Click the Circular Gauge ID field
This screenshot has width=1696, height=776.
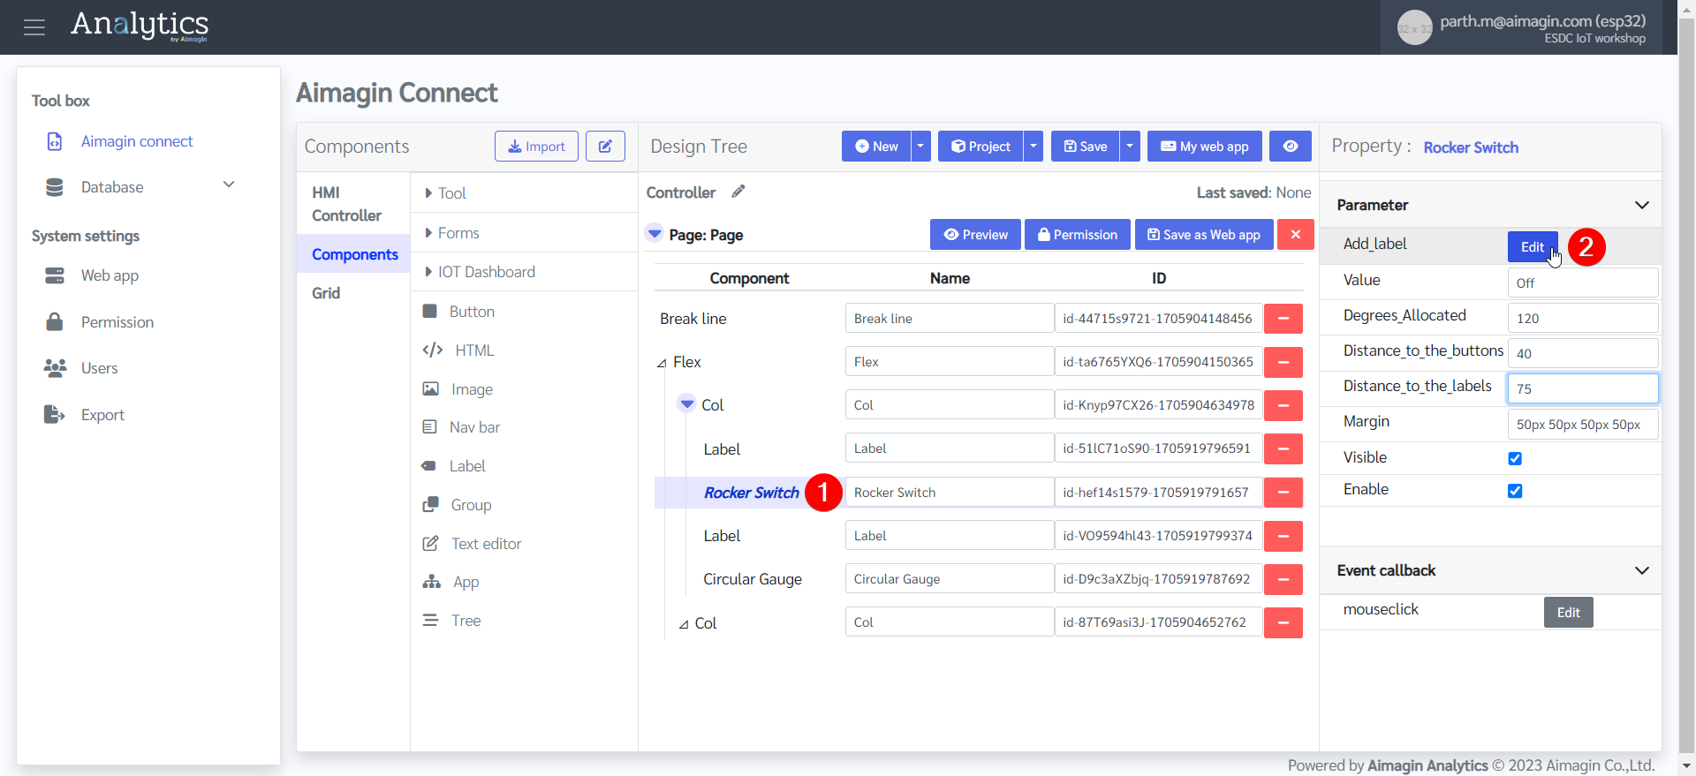1158,579
